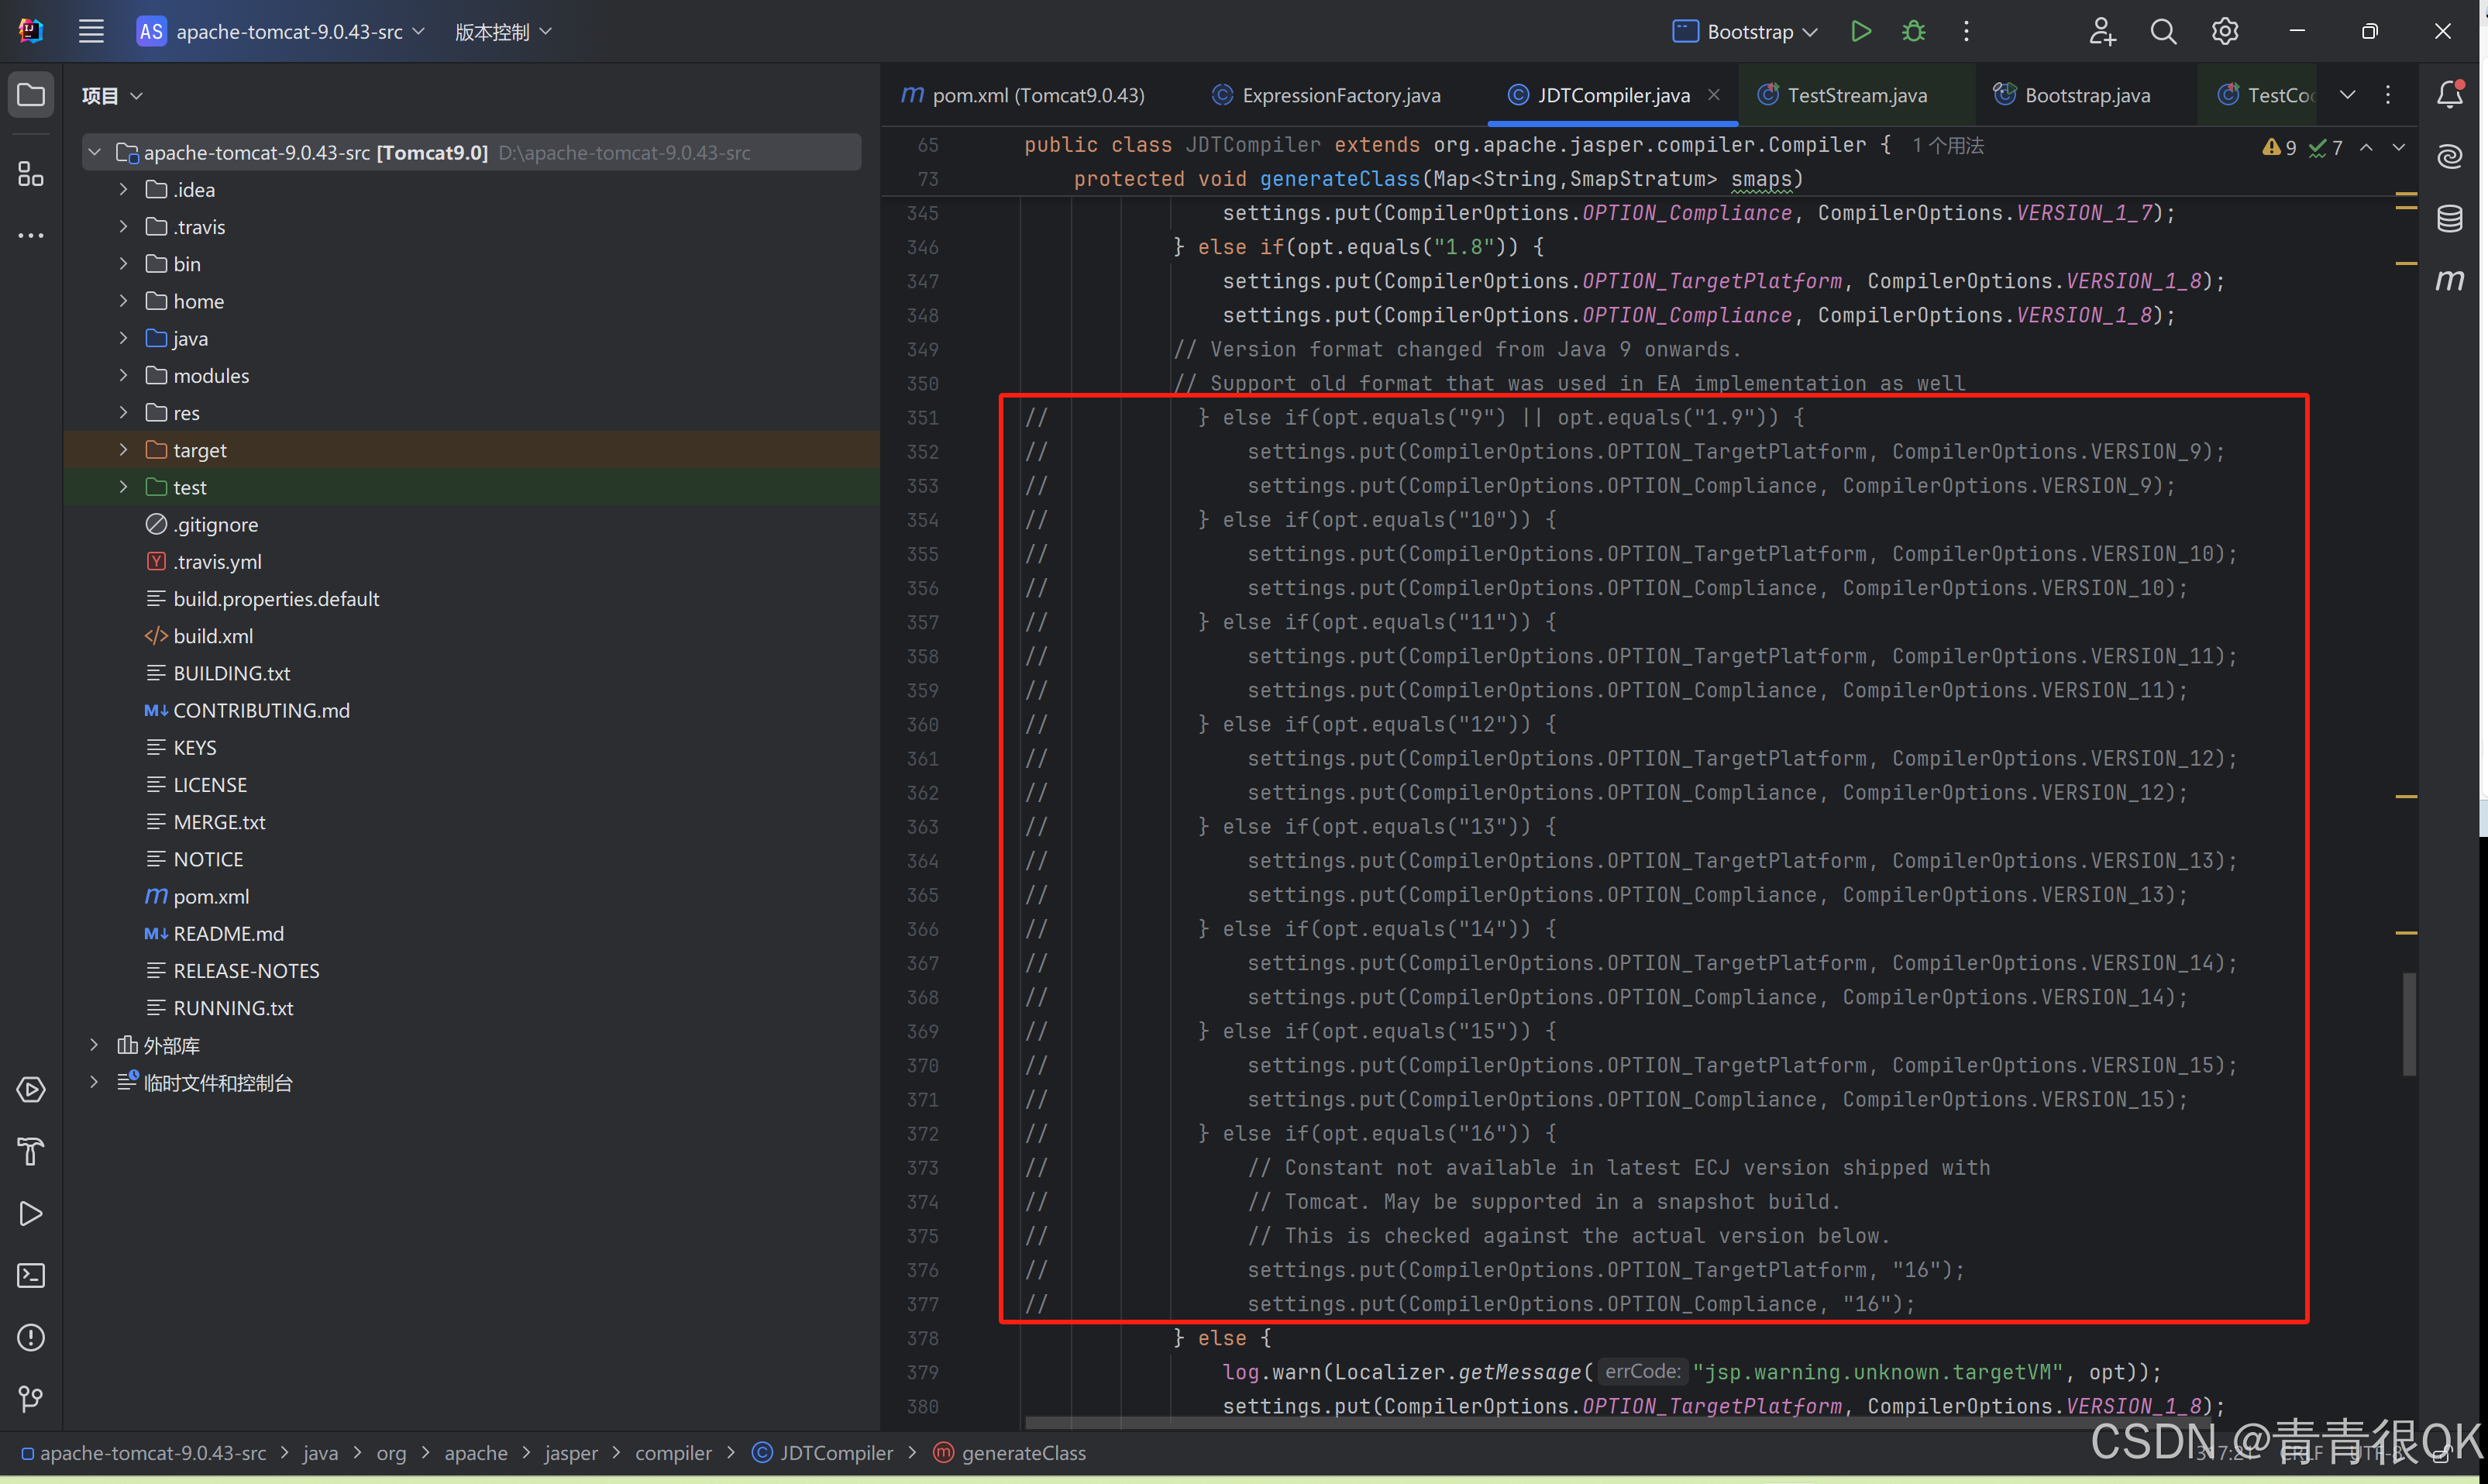This screenshot has width=2488, height=1484.
Task: Expand the target folder
Action: 123,450
